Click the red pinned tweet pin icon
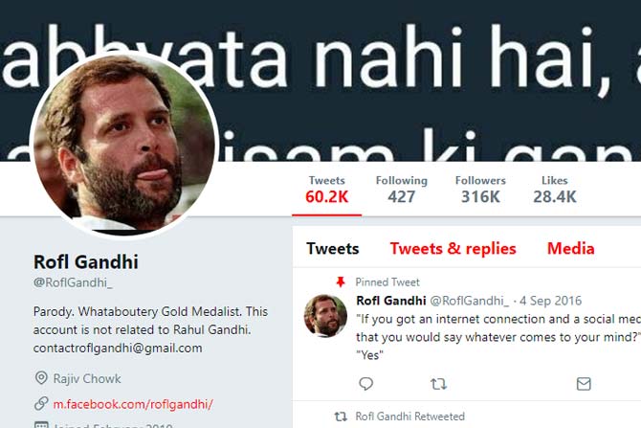Screen dimensions: 641x428 (x=340, y=282)
